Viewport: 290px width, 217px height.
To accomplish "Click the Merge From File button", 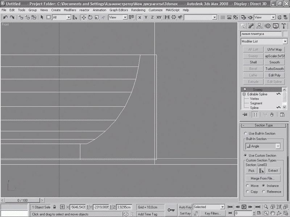I will (263, 178).
